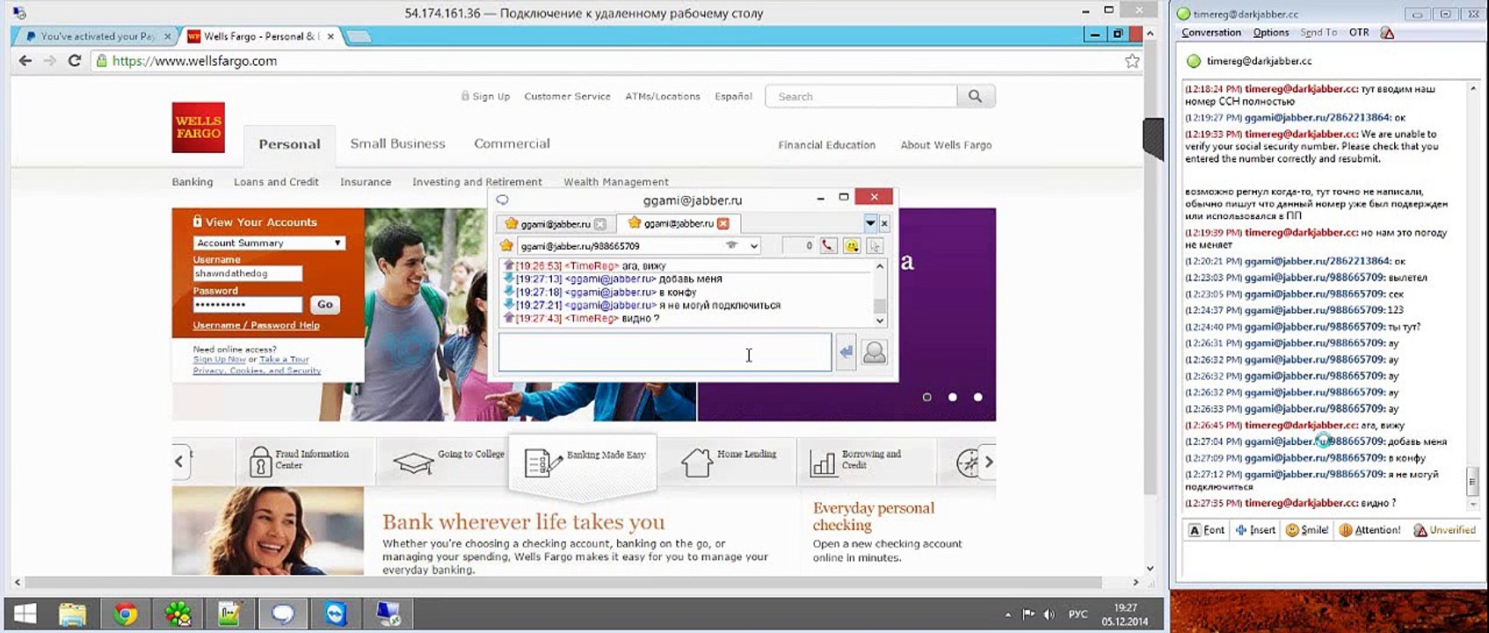This screenshot has height=633, width=1489.
Task: Click the chat bubble taskbar icon
Action: click(x=283, y=614)
